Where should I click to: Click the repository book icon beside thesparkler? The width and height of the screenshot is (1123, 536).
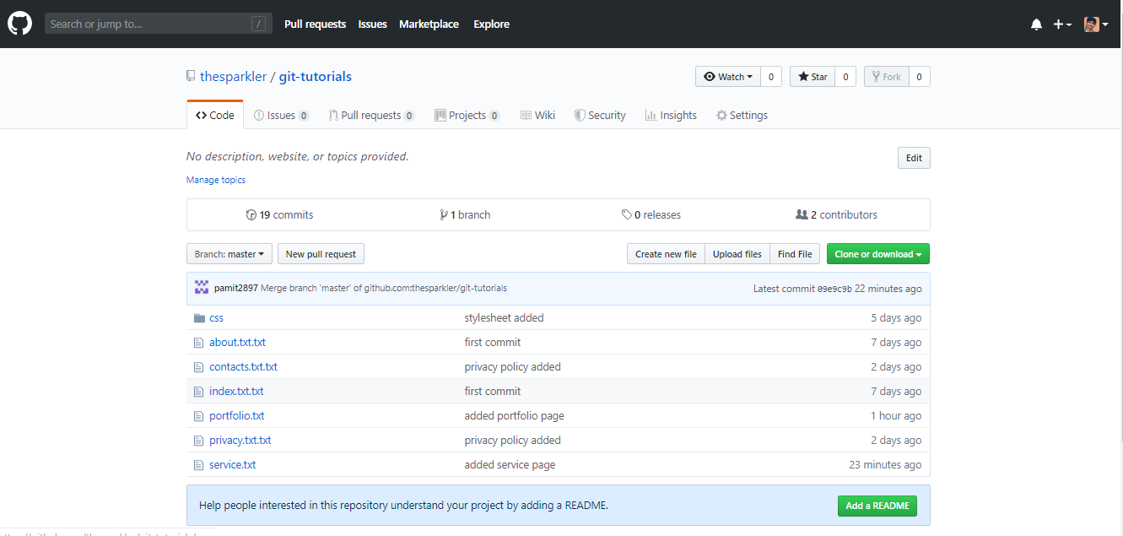click(191, 76)
